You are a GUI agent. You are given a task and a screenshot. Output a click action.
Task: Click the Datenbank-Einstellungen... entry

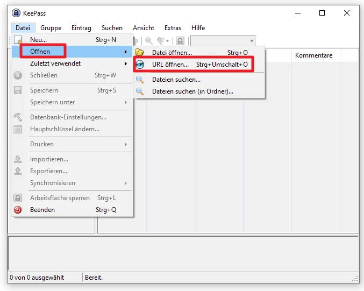72,117
